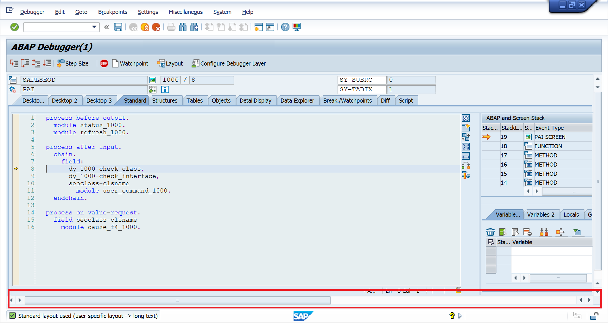Screen dimensions: 608x323
Task: Click the screen icon next to SAPLSEOD field
Action: tap(153, 80)
